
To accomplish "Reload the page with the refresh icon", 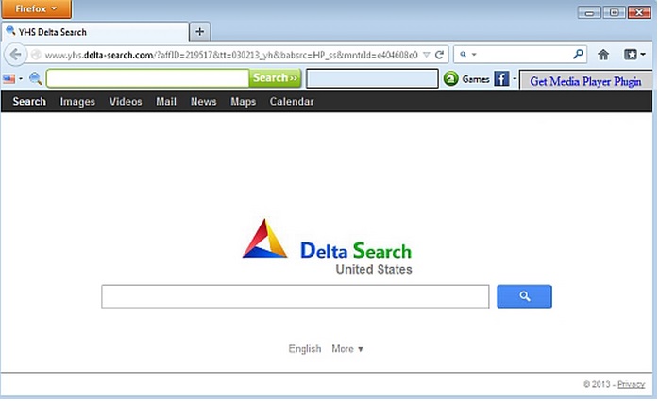I will pyautogui.click(x=440, y=55).
